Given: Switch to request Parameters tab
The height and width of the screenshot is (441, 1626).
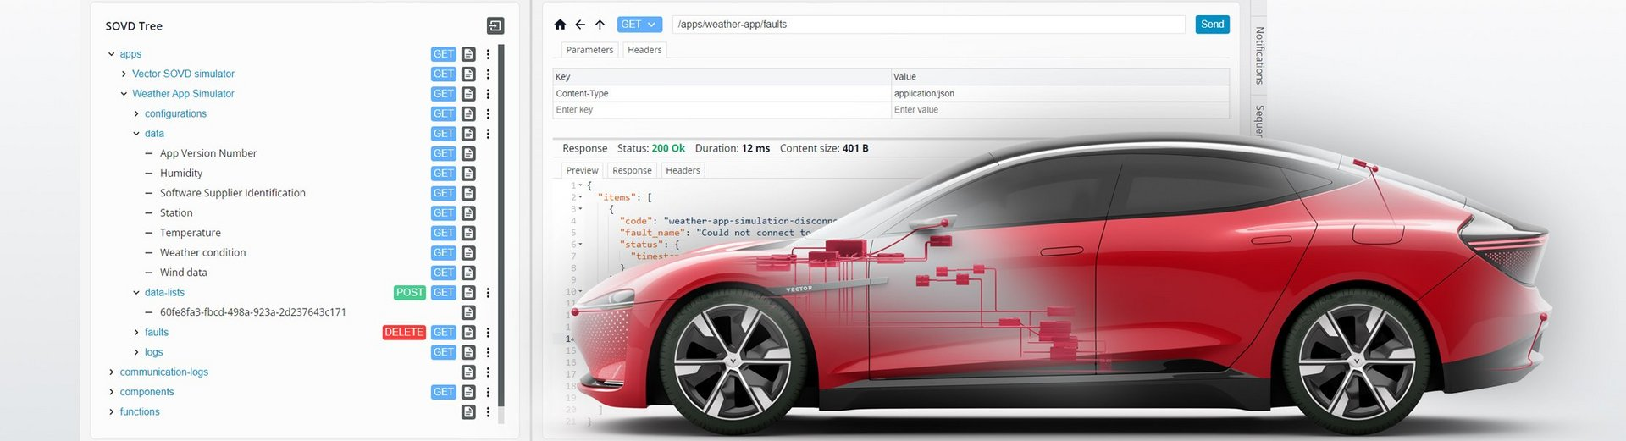Looking at the screenshot, I should pyautogui.click(x=589, y=50).
